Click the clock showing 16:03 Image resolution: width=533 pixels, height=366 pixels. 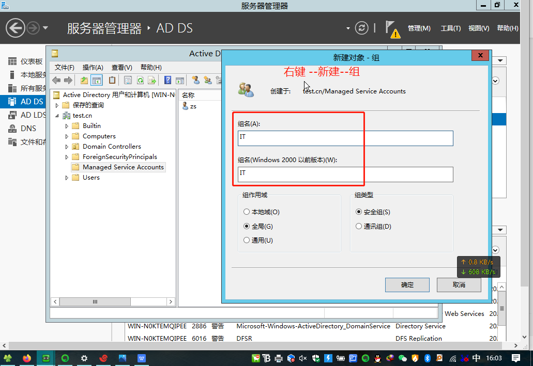point(494,358)
